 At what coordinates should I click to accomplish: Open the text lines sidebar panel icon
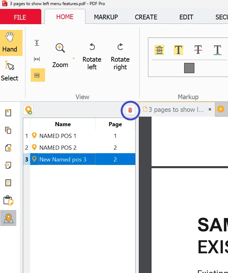click(x=8, y=183)
